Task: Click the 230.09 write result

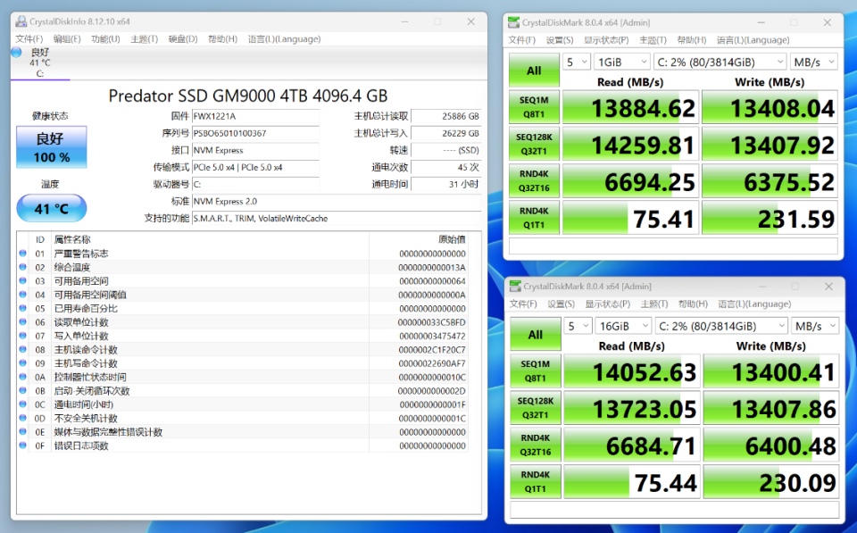Action: point(771,481)
